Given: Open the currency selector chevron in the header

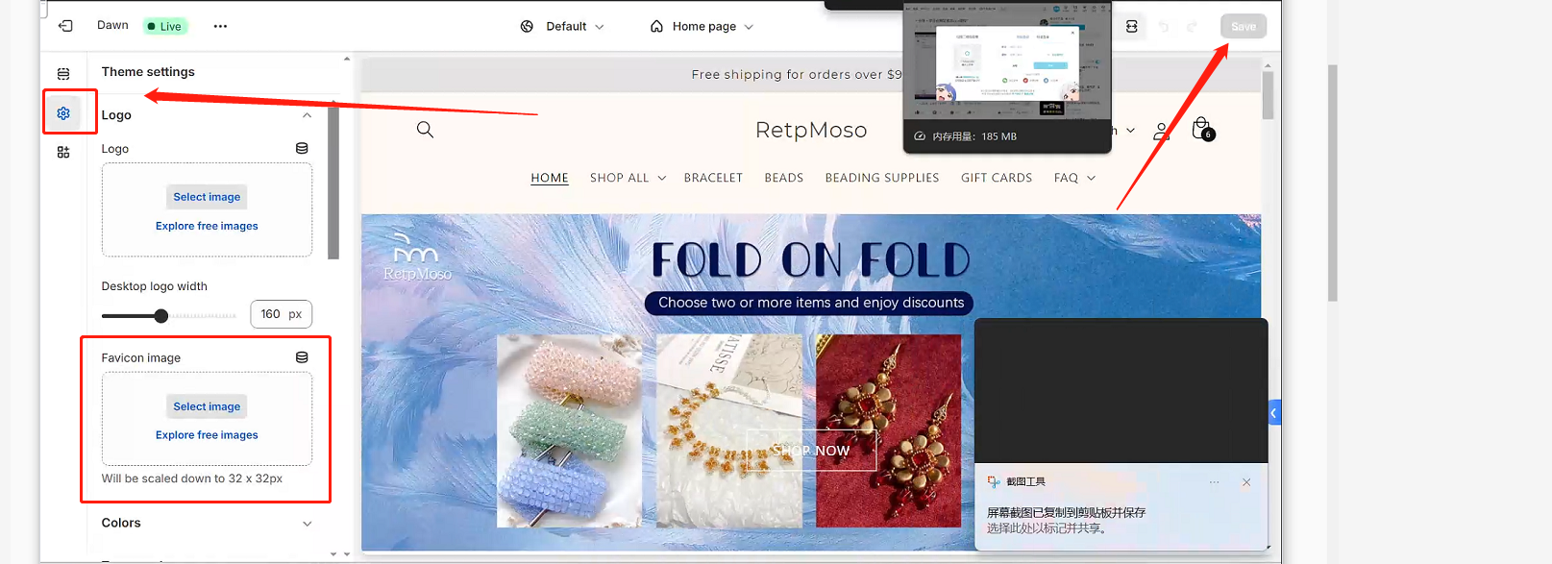Looking at the screenshot, I should [x=1130, y=131].
